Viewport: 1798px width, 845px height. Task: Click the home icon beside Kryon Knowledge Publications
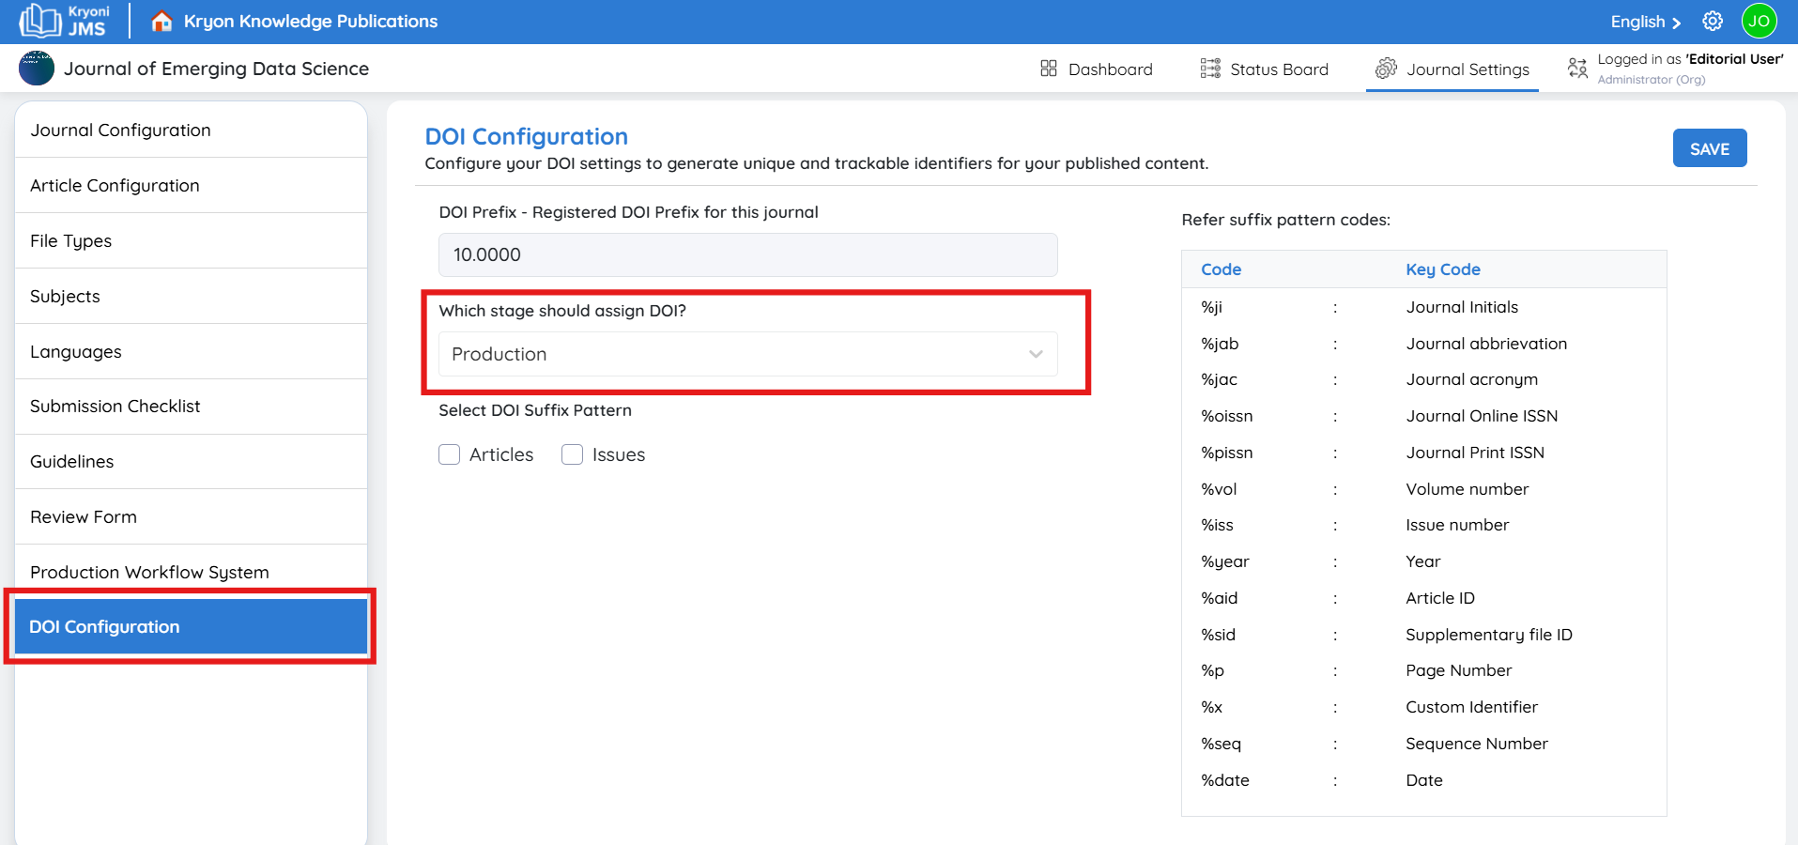point(161,21)
